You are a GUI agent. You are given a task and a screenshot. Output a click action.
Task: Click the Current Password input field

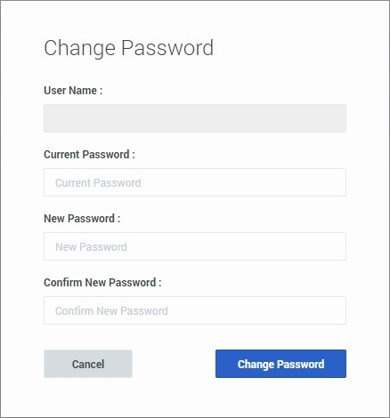(x=195, y=182)
